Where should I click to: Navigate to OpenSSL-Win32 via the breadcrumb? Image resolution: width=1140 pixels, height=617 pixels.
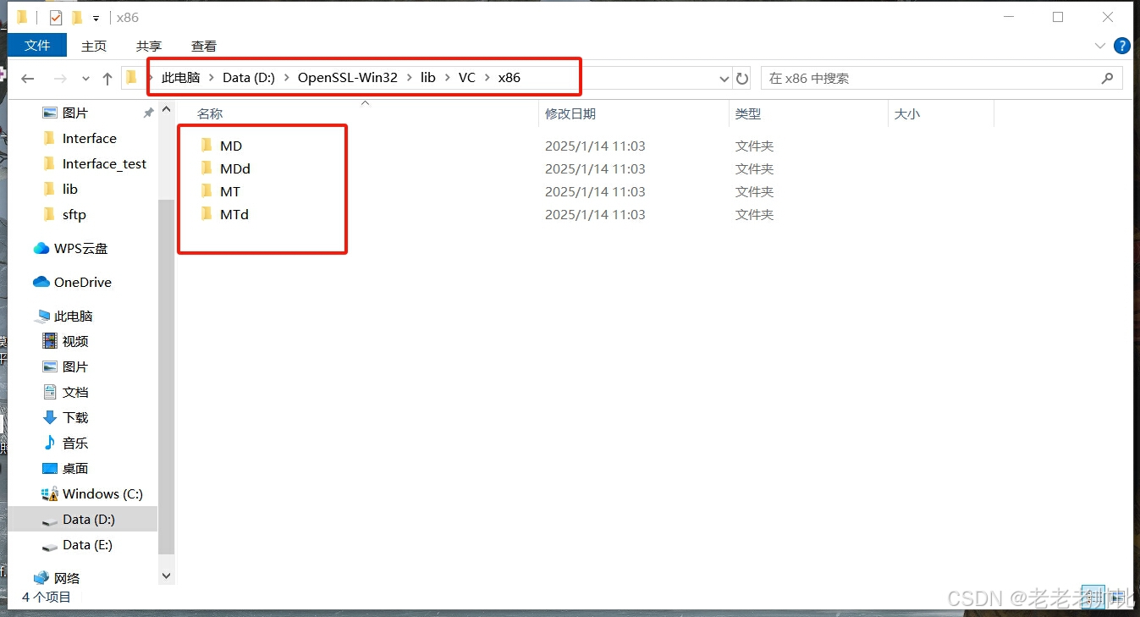(348, 77)
